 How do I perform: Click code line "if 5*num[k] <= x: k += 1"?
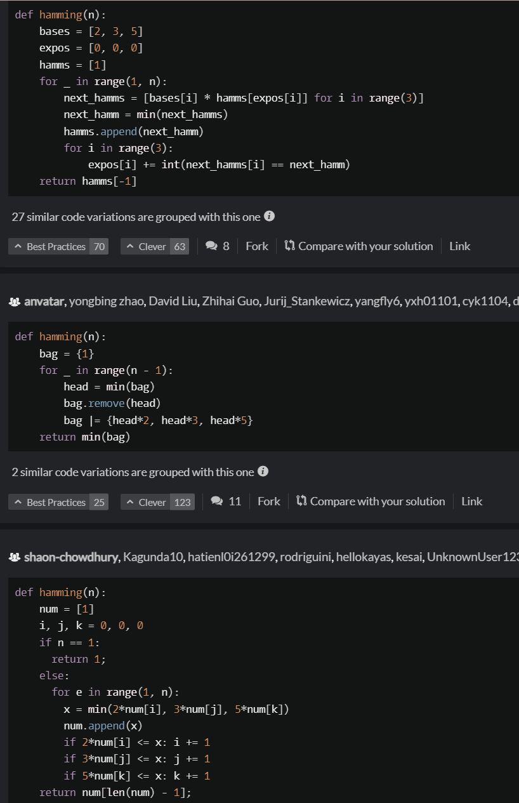click(x=137, y=776)
